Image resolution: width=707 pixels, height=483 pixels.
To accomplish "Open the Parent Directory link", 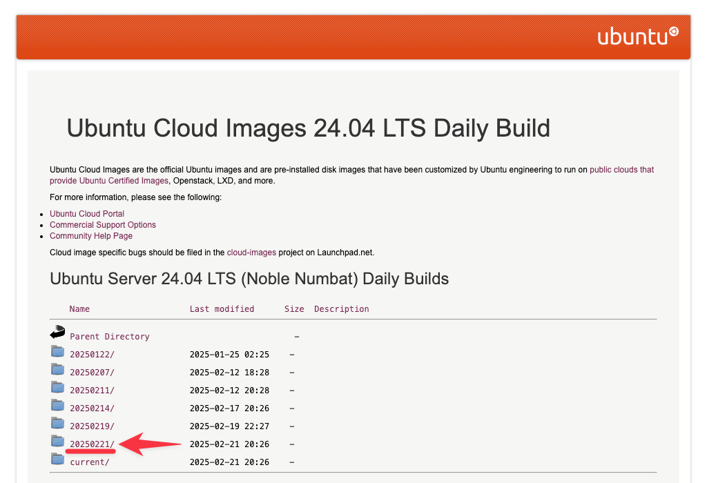I will click(x=110, y=337).
